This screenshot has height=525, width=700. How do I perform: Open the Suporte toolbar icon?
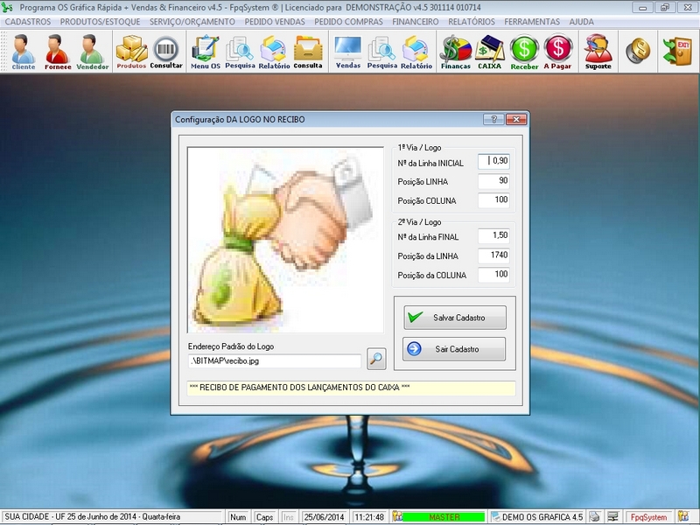[598, 52]
